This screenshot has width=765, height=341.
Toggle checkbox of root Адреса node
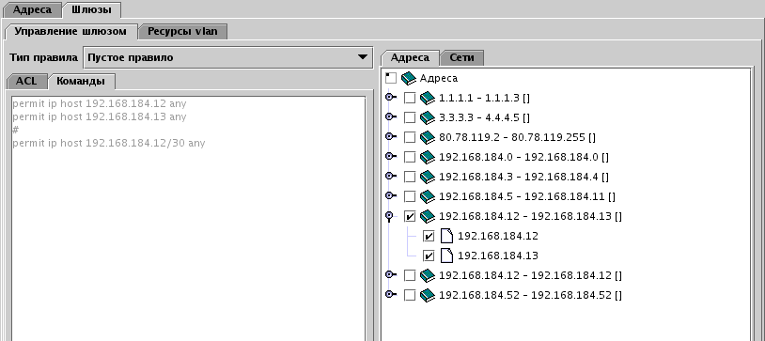click(391, 78)
